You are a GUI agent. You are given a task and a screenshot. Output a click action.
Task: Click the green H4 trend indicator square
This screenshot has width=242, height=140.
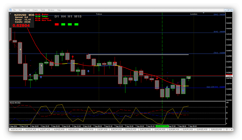point(63,24)
